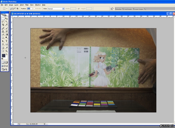The image size is (175, 128).
Task: Select the Notes tool
Action: coord(3,48)
